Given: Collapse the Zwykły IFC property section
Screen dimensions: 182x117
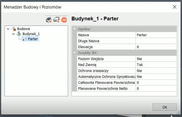Looking at the screenshot, I should (74, 53).
